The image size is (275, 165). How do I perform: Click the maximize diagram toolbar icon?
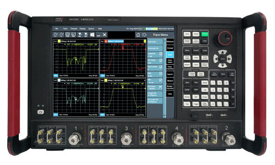73,34
